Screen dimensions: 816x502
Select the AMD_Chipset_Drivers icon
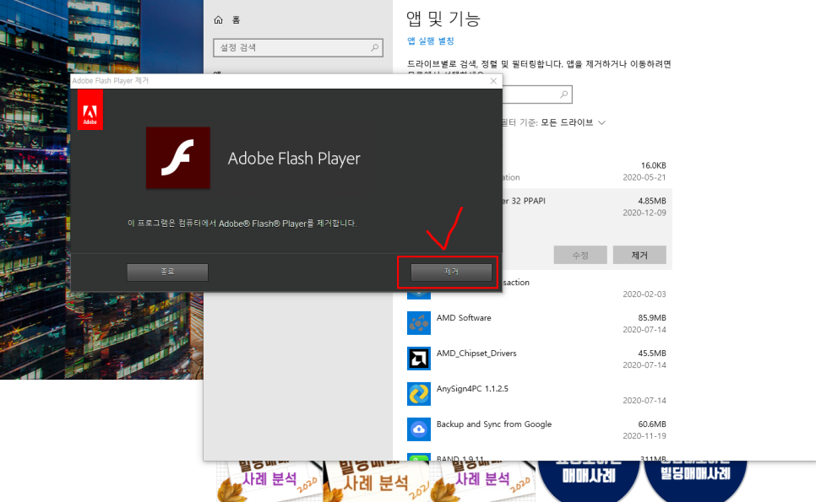(419, 359)
